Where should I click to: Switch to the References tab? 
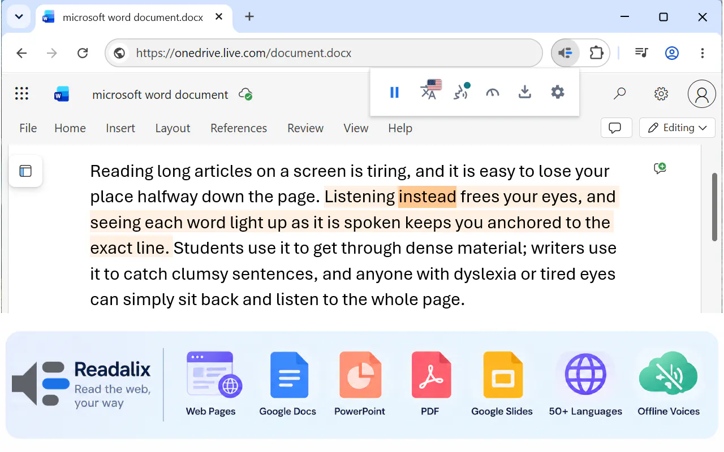click(x=239, y=128)
